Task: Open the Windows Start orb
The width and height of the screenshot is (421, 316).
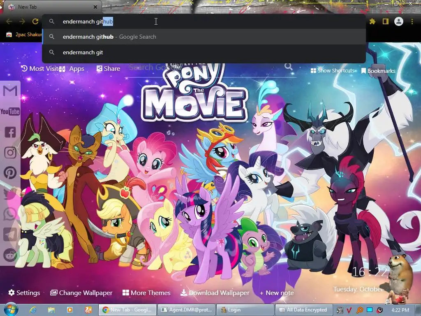Action: point(11,309)
